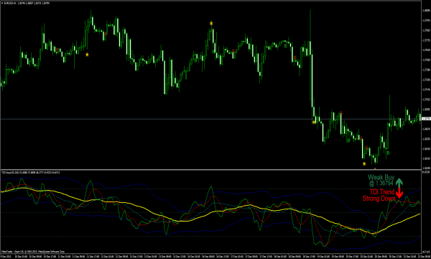Select the yellow star under the lowest price dip
Screen dimensions: 431x259
364,164
